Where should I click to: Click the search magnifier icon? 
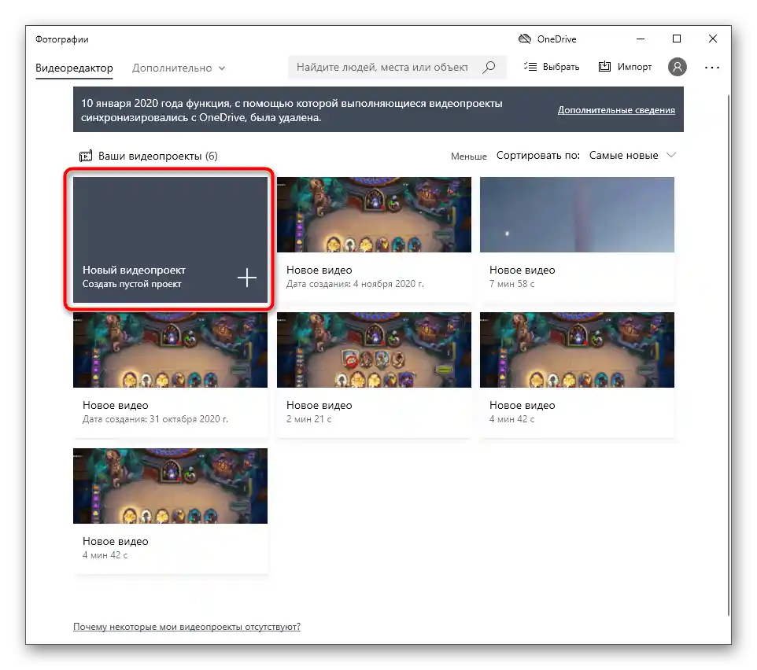(x=489, y=67)
